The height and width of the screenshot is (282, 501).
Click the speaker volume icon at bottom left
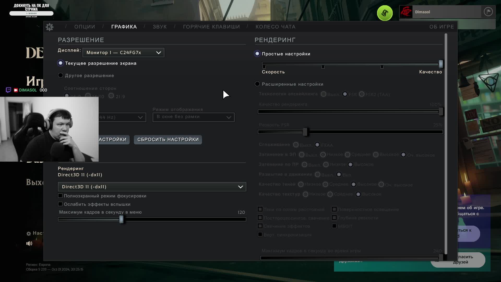click(x=29, y=243)
